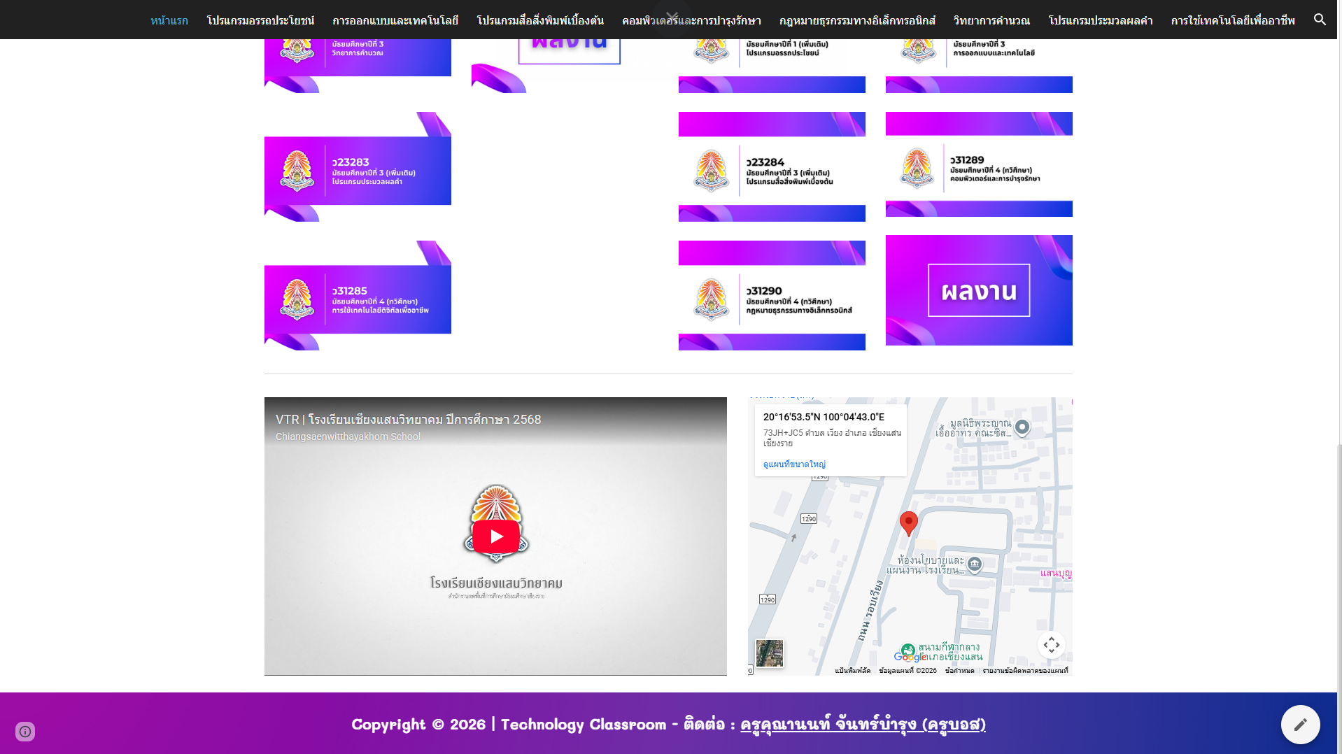Viewport: 1342px width, 754px height.
Task: Click the gray place marker at top of map
Action: click(1022, 427)
